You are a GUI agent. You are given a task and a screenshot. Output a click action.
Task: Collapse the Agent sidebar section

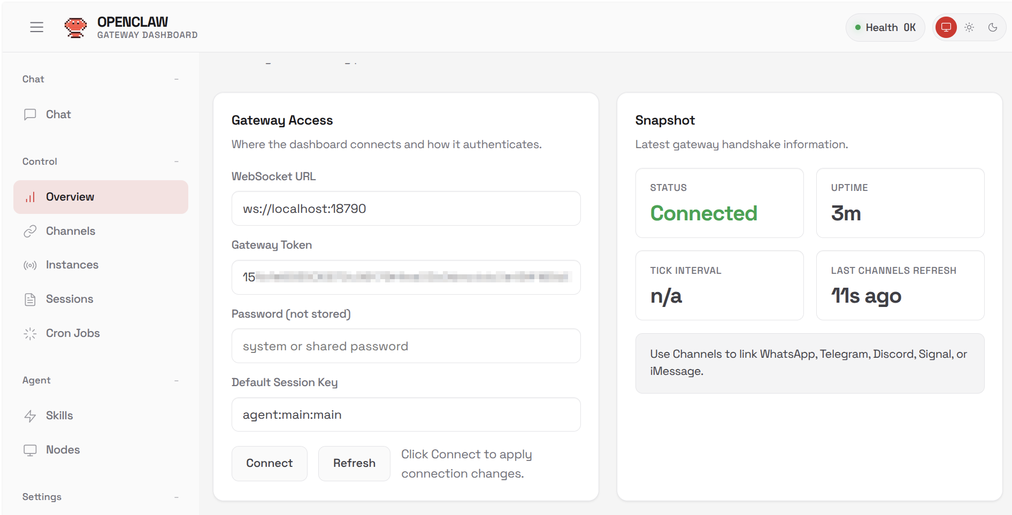click(x=176, y=381)
